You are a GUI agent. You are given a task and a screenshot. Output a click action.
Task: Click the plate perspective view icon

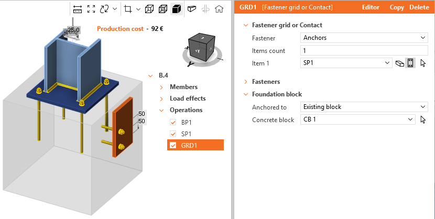[x=192, y=9]
